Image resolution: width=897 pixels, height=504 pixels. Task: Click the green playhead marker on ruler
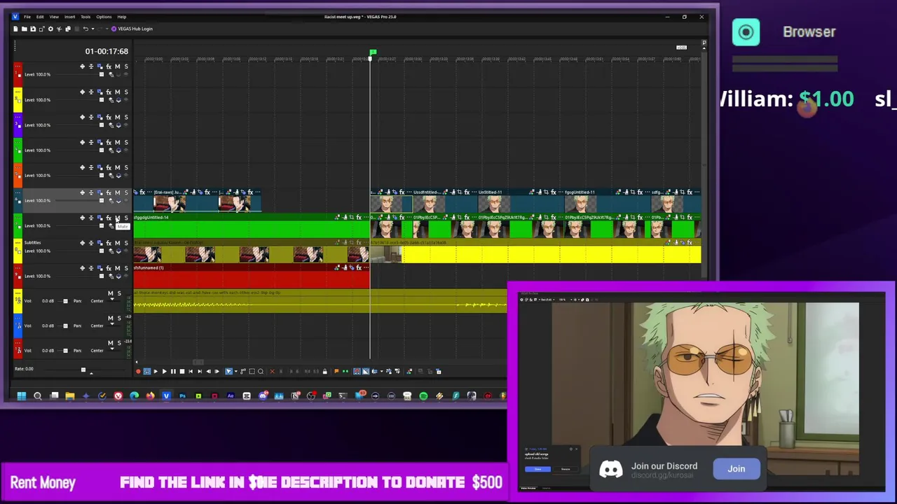click(373, 52)
